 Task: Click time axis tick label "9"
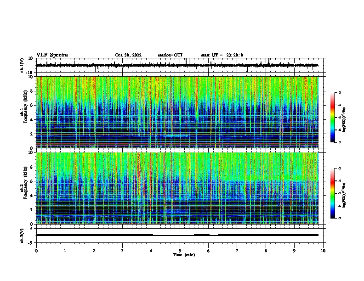tap(294, 251)
